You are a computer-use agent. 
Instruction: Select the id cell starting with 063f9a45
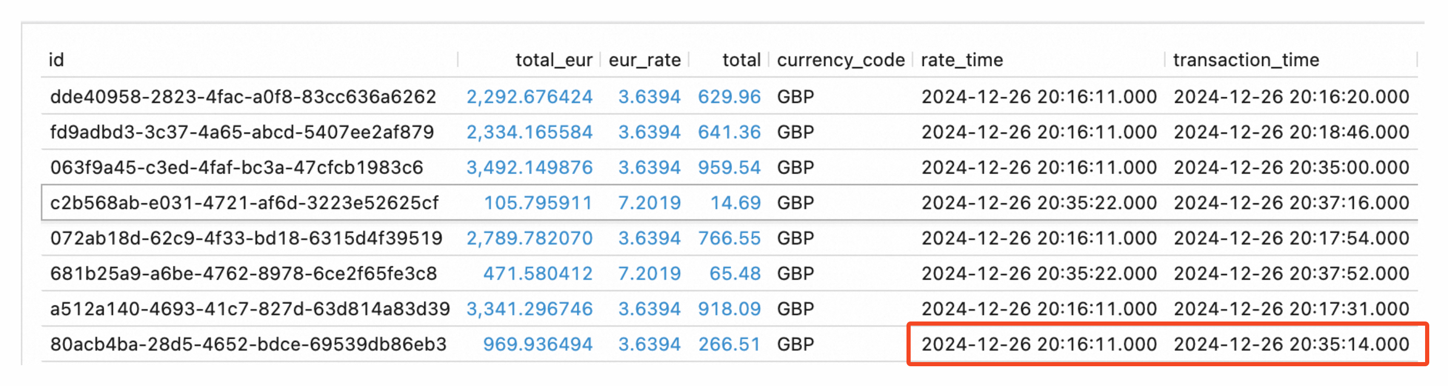click(x=236, y=168)
